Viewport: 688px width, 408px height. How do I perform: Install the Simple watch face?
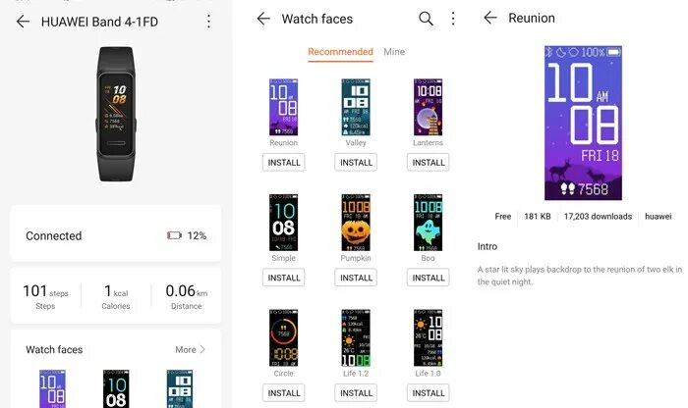coord(284,278)
